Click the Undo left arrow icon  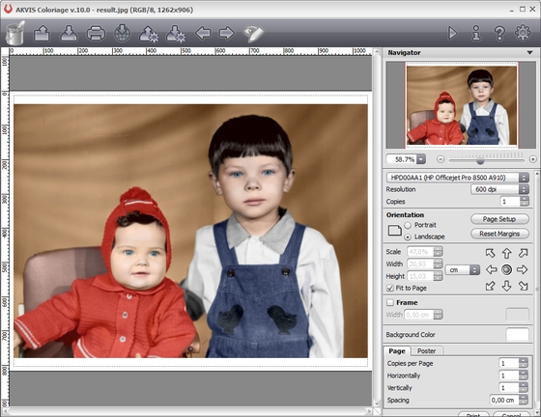203,34
